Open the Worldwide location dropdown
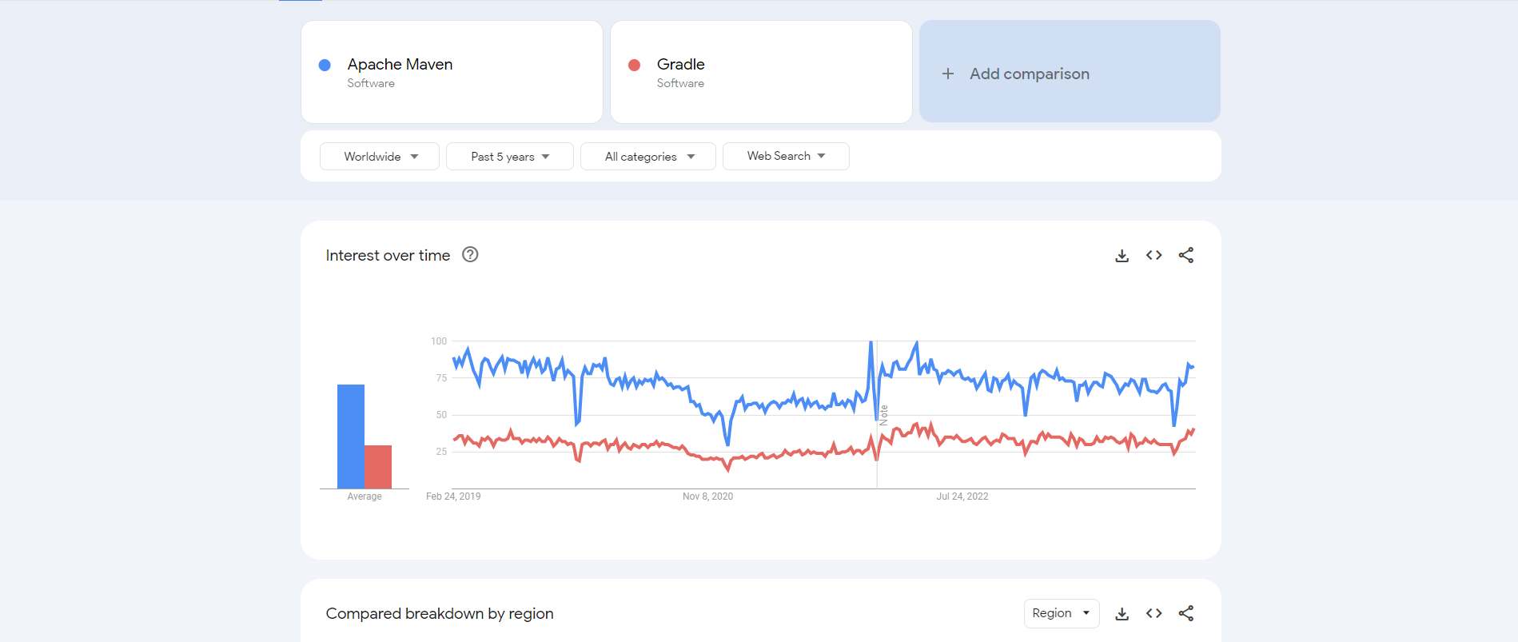The height and width of the screenshot is (642, 1518). pos(380,157)
